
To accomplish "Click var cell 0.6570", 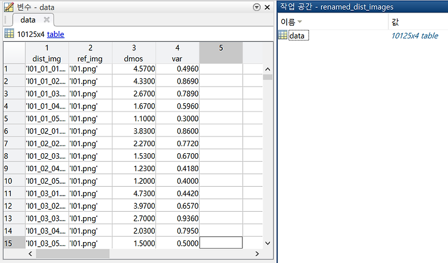I will point(177,206).
